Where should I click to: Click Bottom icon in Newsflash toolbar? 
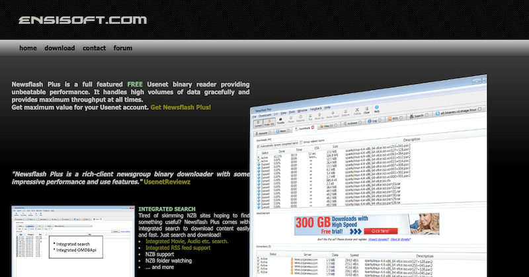(x=345, y=113)
